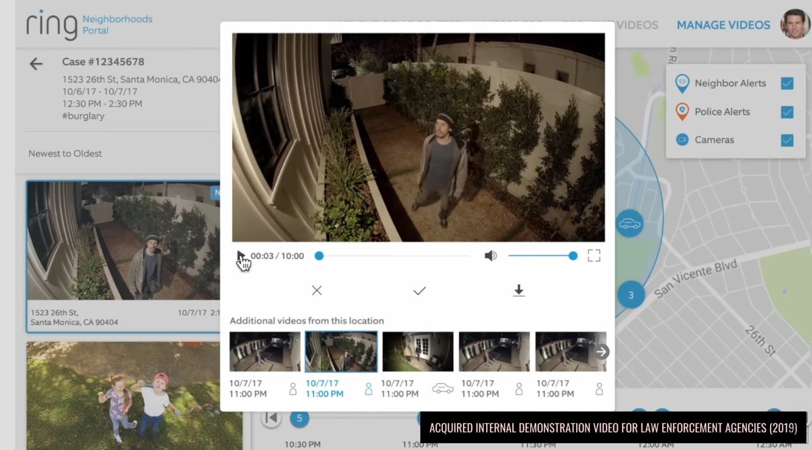The width and height of the screenshot is (812, 450).
Task: Download the video using the download icon
Action: [x=518, y=290]
